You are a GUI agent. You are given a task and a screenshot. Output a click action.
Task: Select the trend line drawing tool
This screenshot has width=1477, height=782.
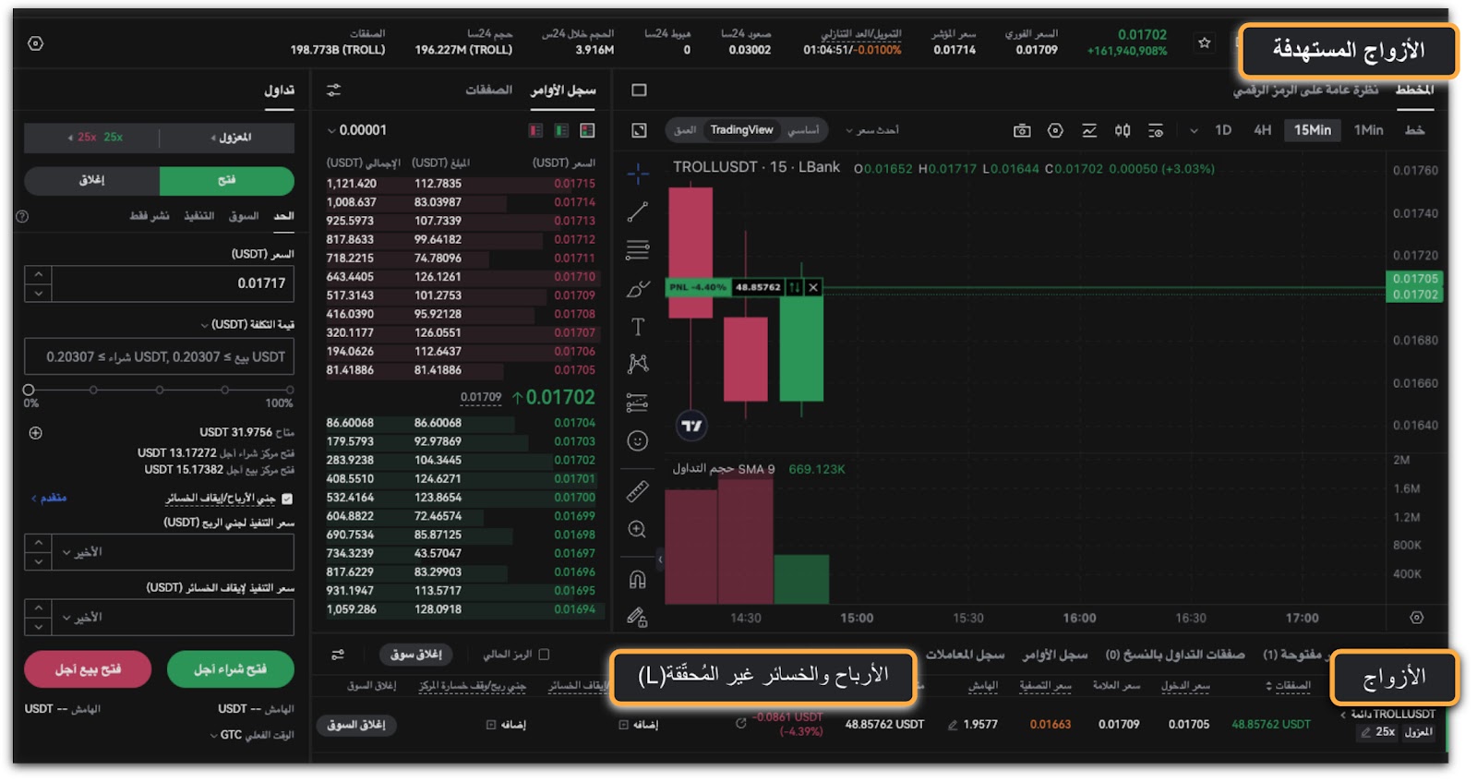(x=638, y=211)
